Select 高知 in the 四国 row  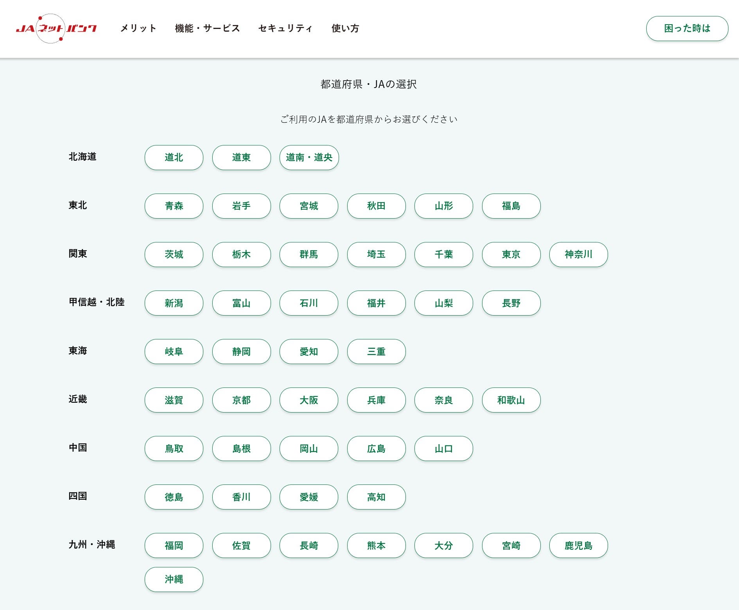(376, 497)
